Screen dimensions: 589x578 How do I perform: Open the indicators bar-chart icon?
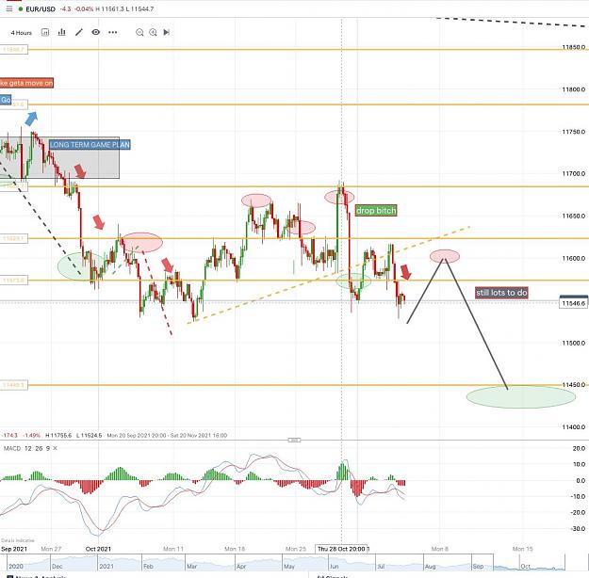[x=61, y=32]
